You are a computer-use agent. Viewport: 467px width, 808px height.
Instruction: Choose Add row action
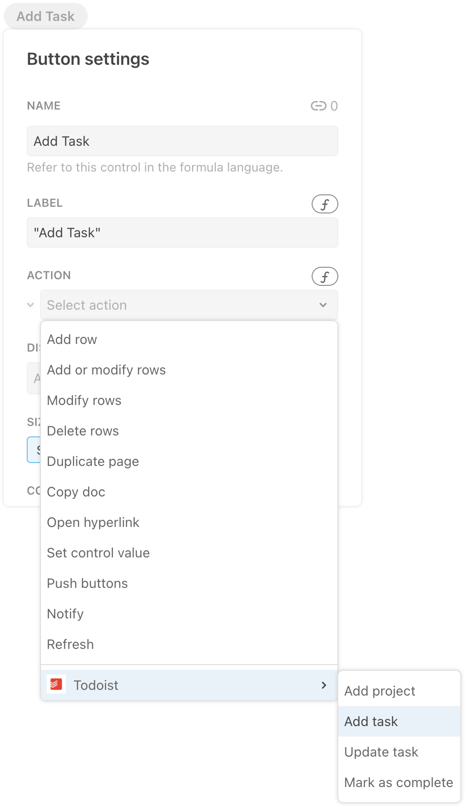pos(72,339)
